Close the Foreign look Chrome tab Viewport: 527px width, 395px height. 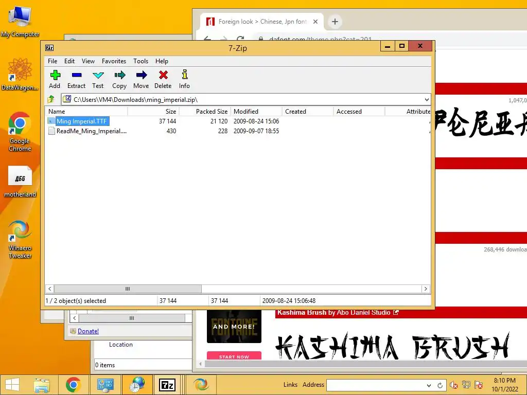pos(315,22)
